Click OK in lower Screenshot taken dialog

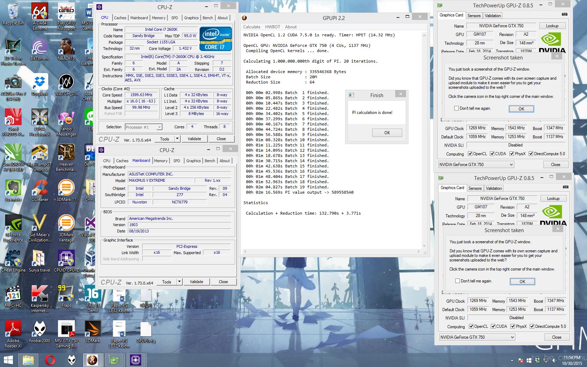click(x=522, y=281)
